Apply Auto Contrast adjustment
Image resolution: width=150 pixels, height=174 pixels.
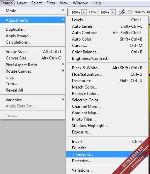[107, 33]
